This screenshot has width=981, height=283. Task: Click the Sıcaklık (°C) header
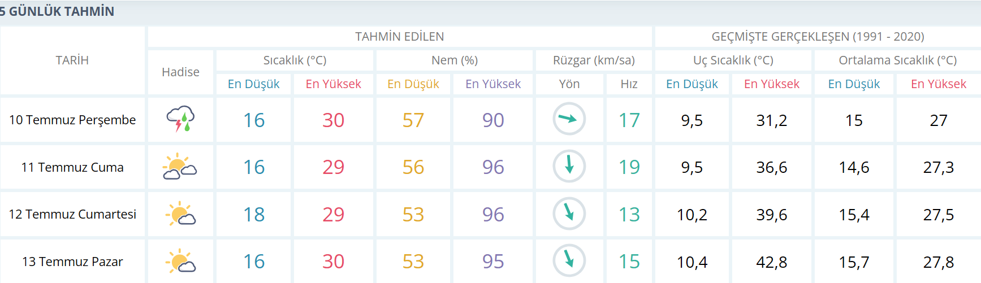tap(295, 60)
